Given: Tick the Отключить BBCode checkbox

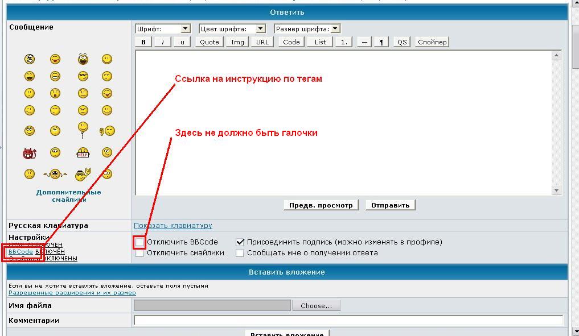Looking at the screenshot, I should pos(140,242).
